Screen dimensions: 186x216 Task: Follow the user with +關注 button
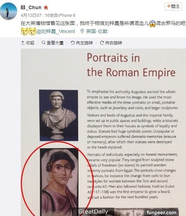tap(173, 6)
